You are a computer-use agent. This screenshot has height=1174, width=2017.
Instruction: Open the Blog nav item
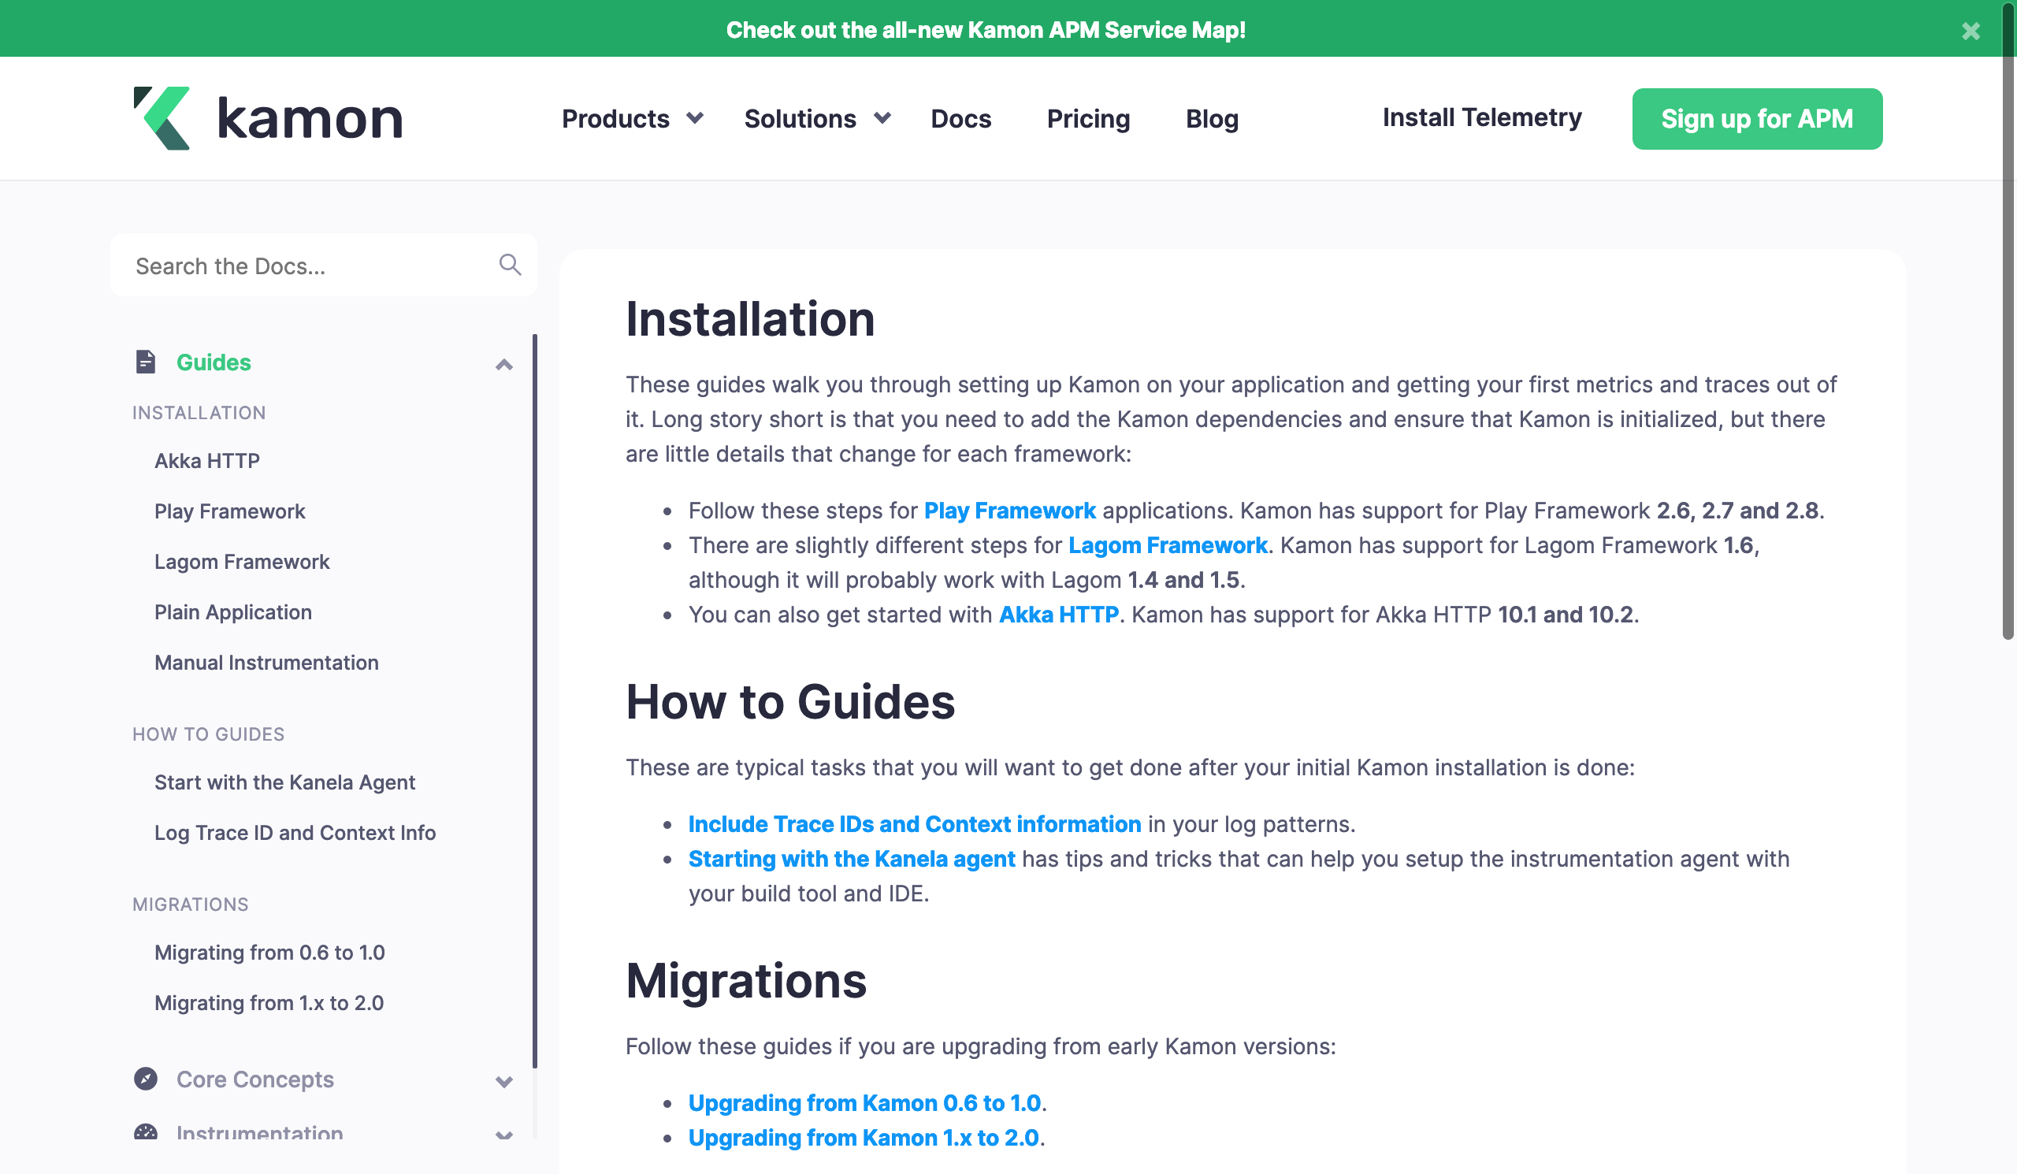pyautogui.click(x=1212, y=118)
